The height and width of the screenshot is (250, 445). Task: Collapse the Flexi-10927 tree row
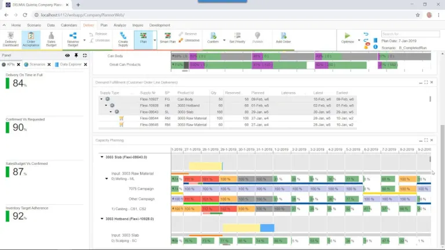(x=101, y=99)
